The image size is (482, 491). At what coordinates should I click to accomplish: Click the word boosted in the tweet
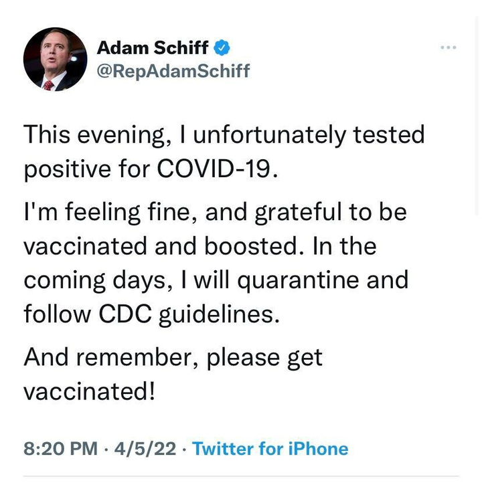(254, 246)
